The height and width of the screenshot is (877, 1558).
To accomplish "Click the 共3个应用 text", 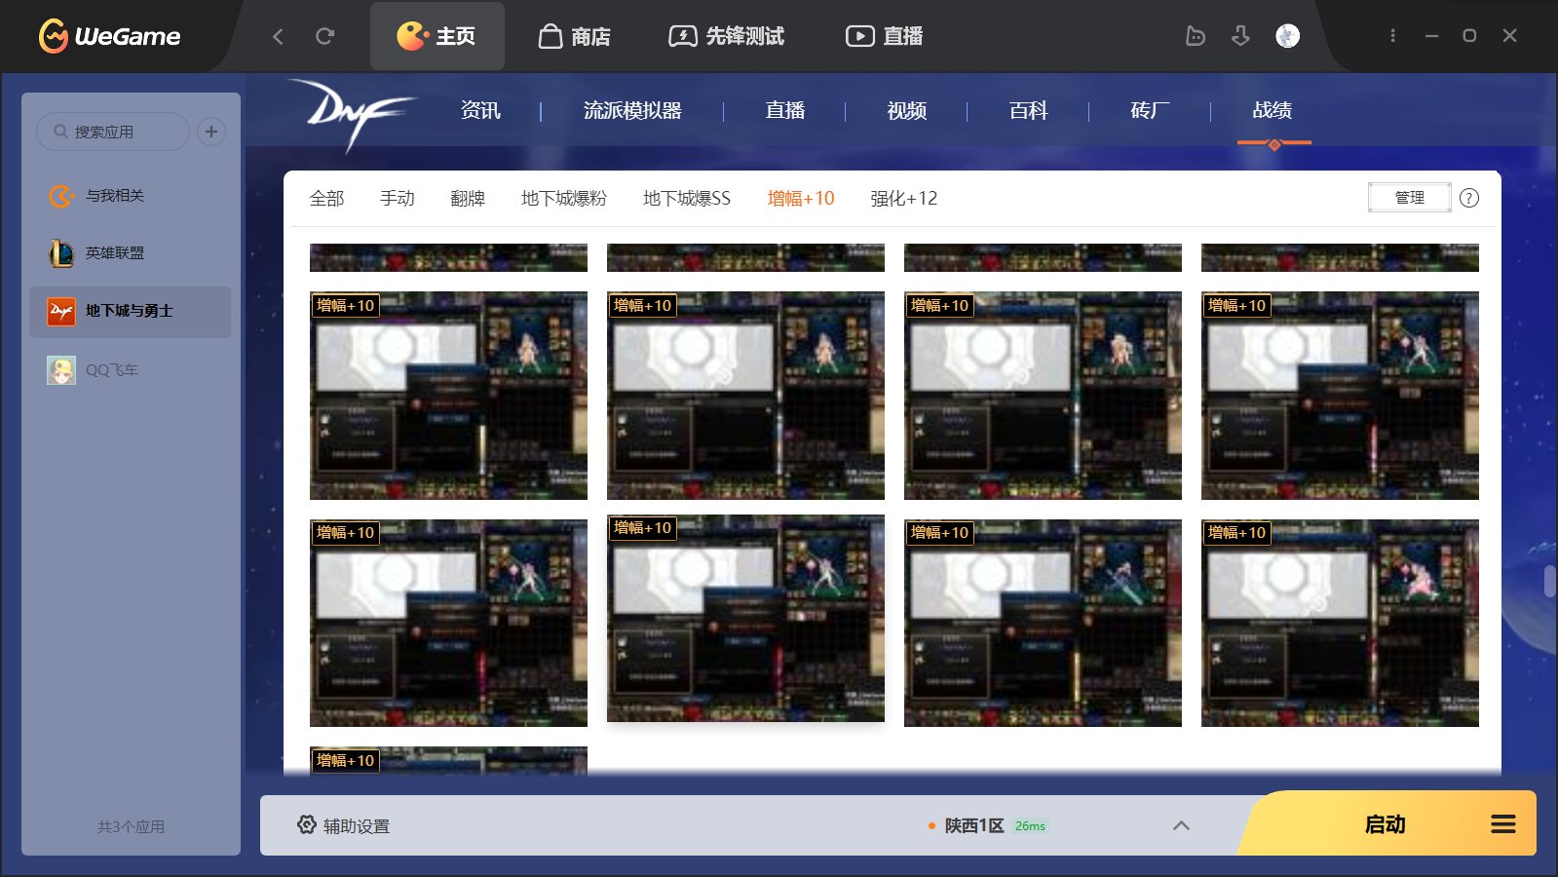I will [x=131, y=826].
